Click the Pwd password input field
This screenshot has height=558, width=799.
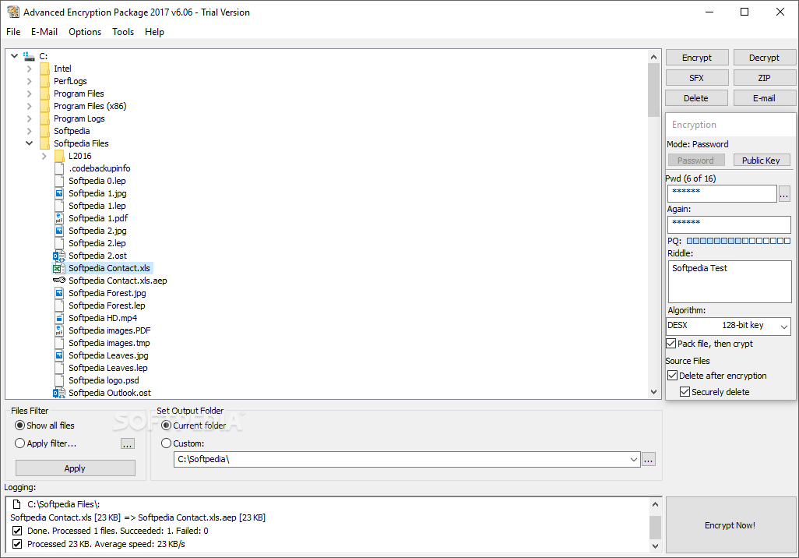point(722,194)
